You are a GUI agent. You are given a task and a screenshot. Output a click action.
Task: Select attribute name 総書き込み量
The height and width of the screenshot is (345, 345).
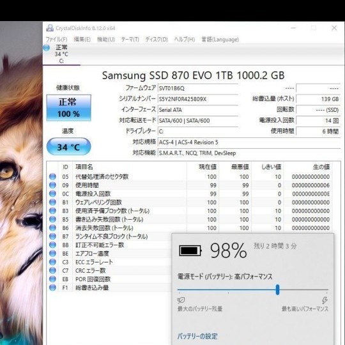point(92,287)
